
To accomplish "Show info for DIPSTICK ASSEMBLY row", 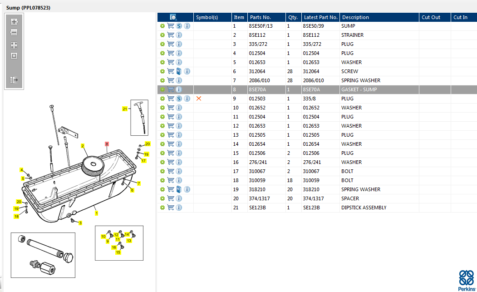I will pos(179,208).
